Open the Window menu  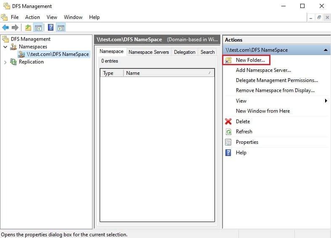73,17
